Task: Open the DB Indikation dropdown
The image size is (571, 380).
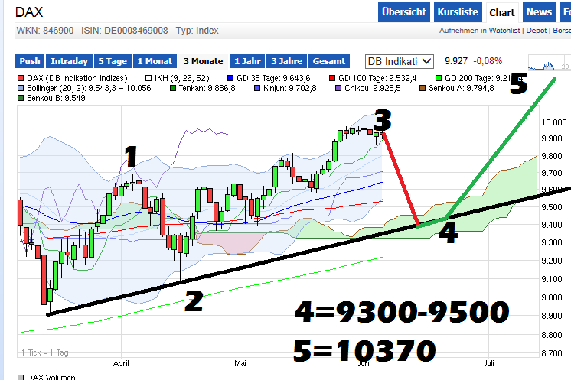Action: [400, 61]
